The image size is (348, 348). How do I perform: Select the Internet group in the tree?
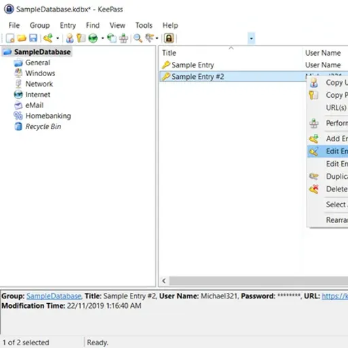tap(37, 94)
